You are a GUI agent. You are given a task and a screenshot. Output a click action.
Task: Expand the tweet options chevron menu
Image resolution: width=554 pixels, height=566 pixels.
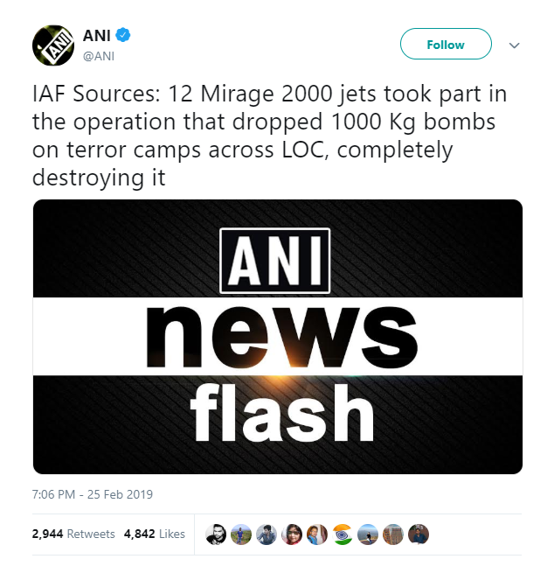point(515,45)
